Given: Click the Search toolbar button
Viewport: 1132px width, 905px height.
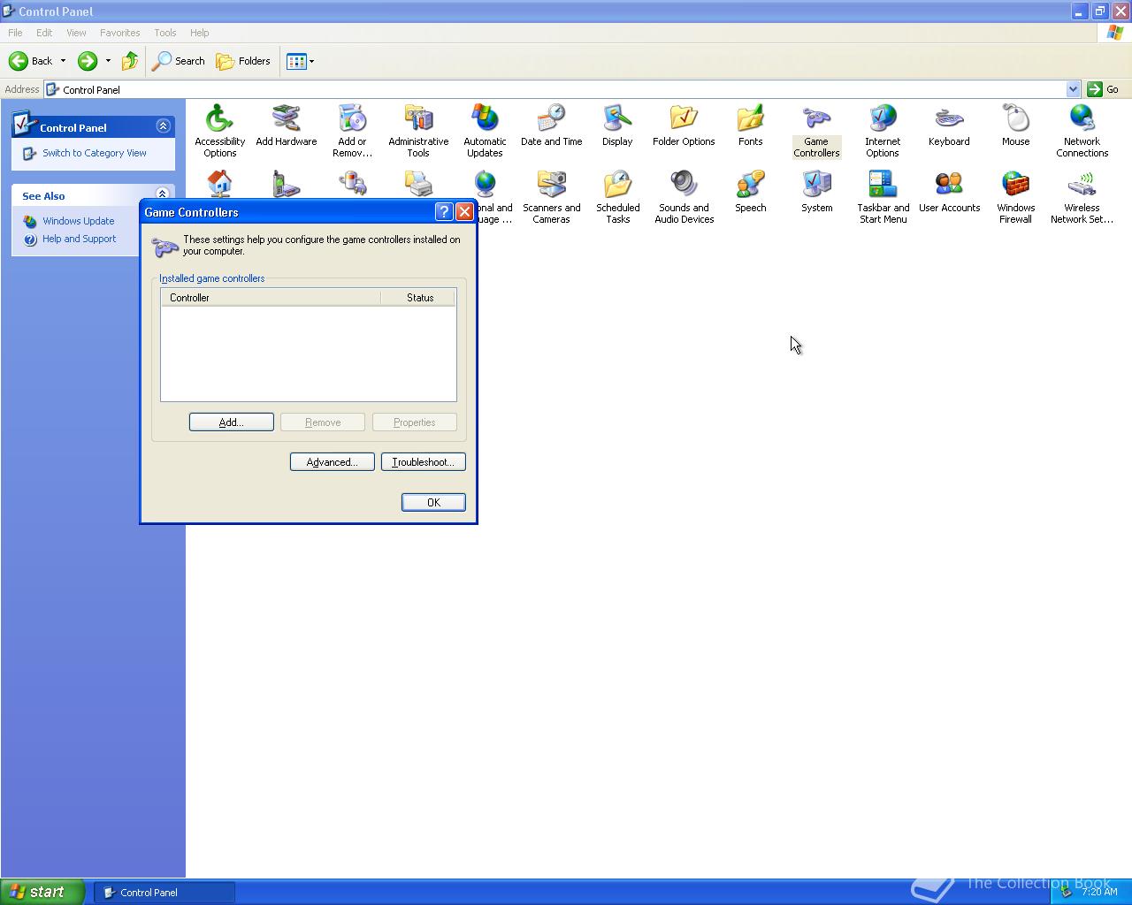Looking at the screenshot, I should click(179, 61).
